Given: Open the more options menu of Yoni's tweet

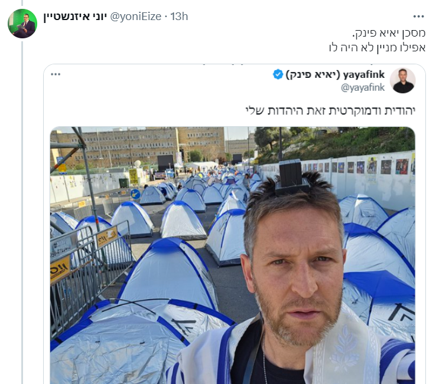Looking at the screenshot, I should 418,17.
